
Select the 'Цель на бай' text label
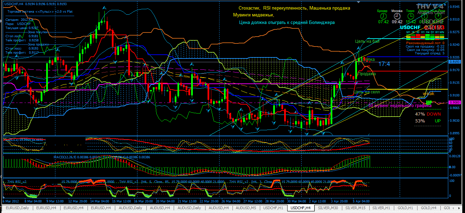(367, 41)
